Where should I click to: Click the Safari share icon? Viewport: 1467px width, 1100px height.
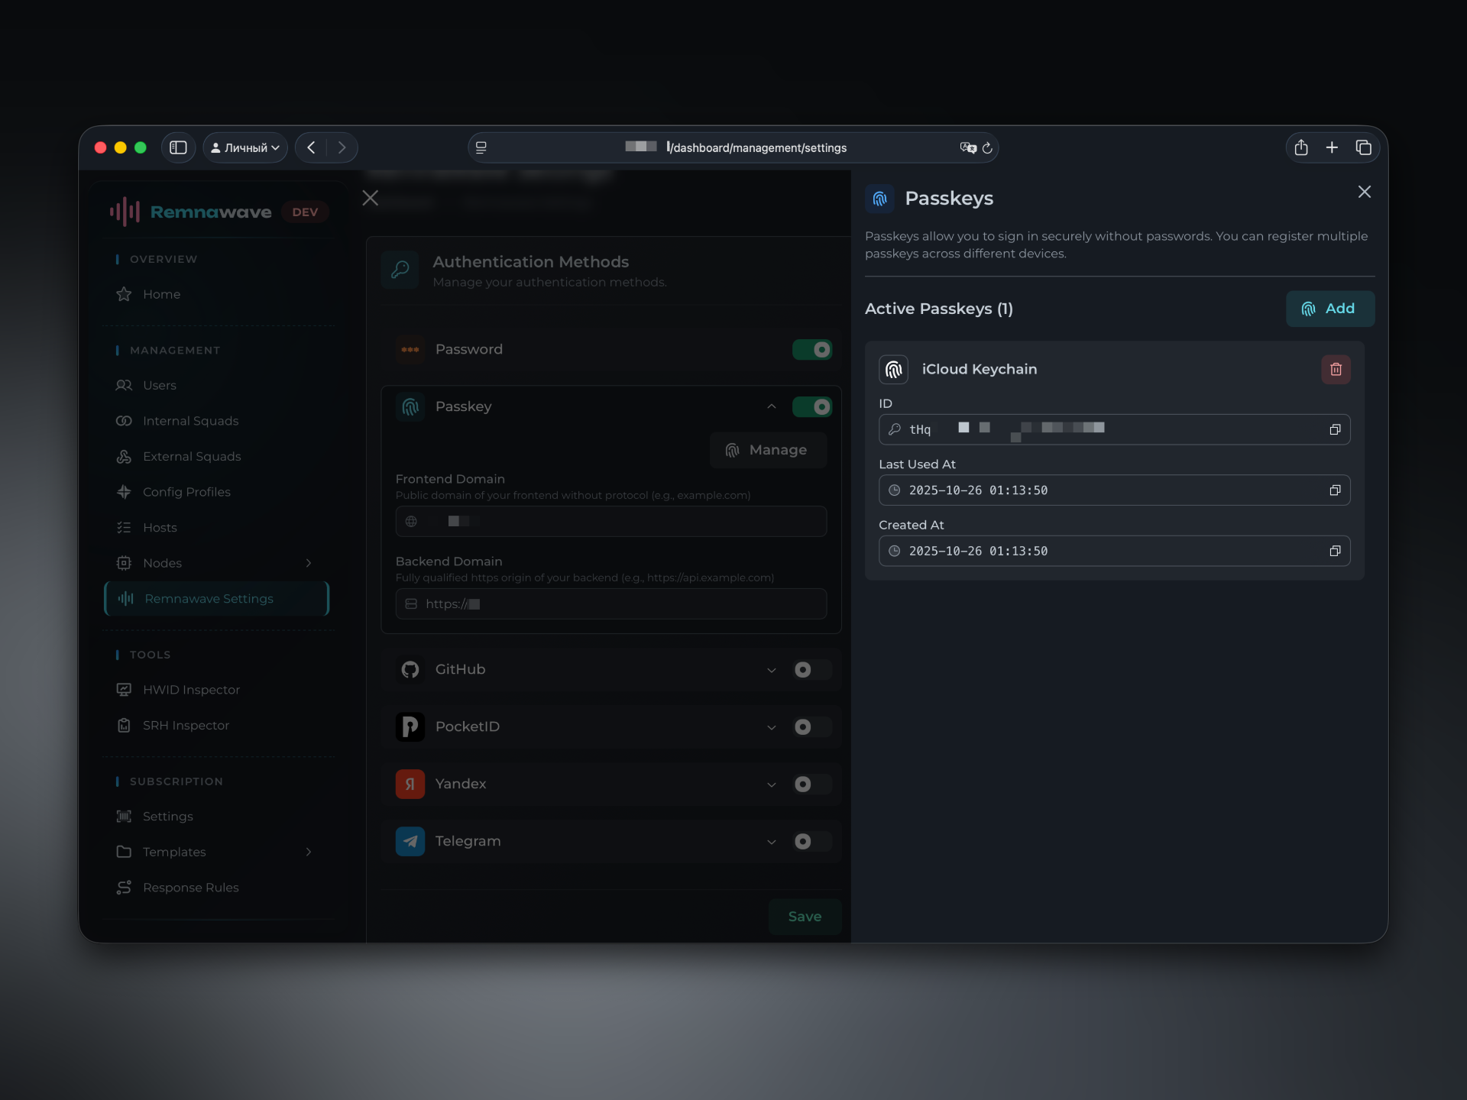[x=1301, y=147]
